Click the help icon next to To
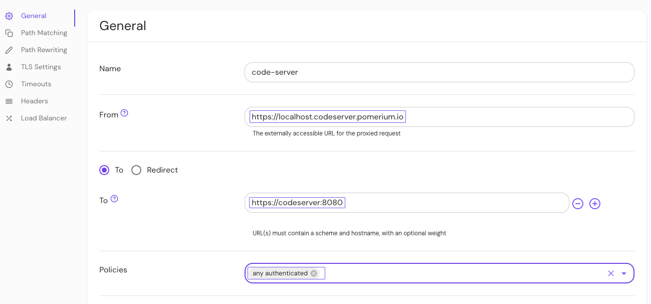The height and width of the screenshot is (304, 651). [114, 199]
